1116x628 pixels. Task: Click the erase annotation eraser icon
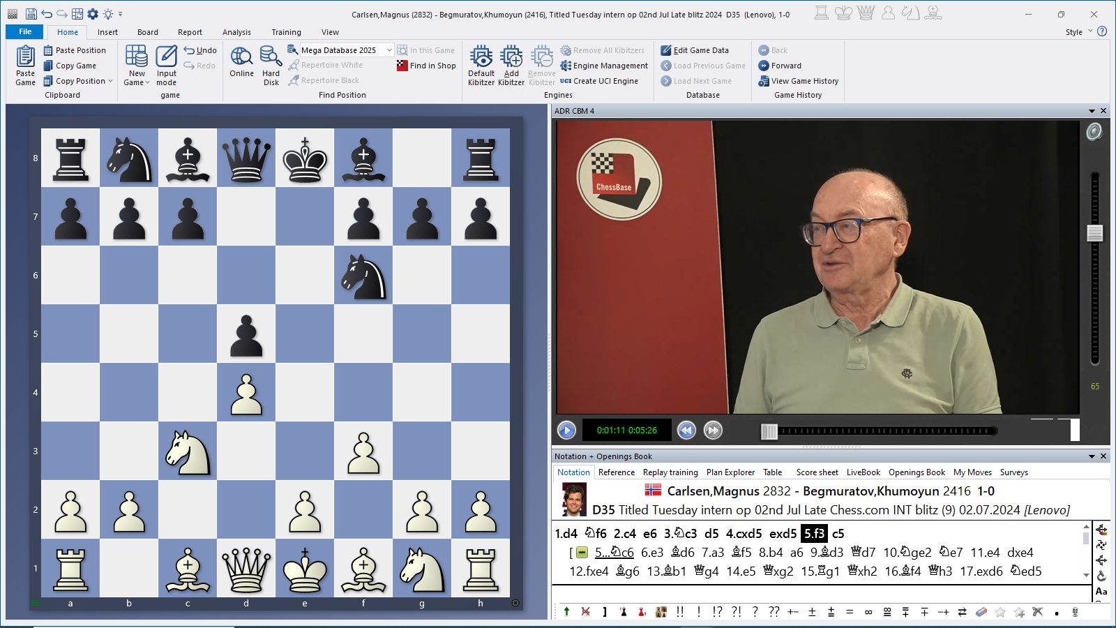coord(981,612)
